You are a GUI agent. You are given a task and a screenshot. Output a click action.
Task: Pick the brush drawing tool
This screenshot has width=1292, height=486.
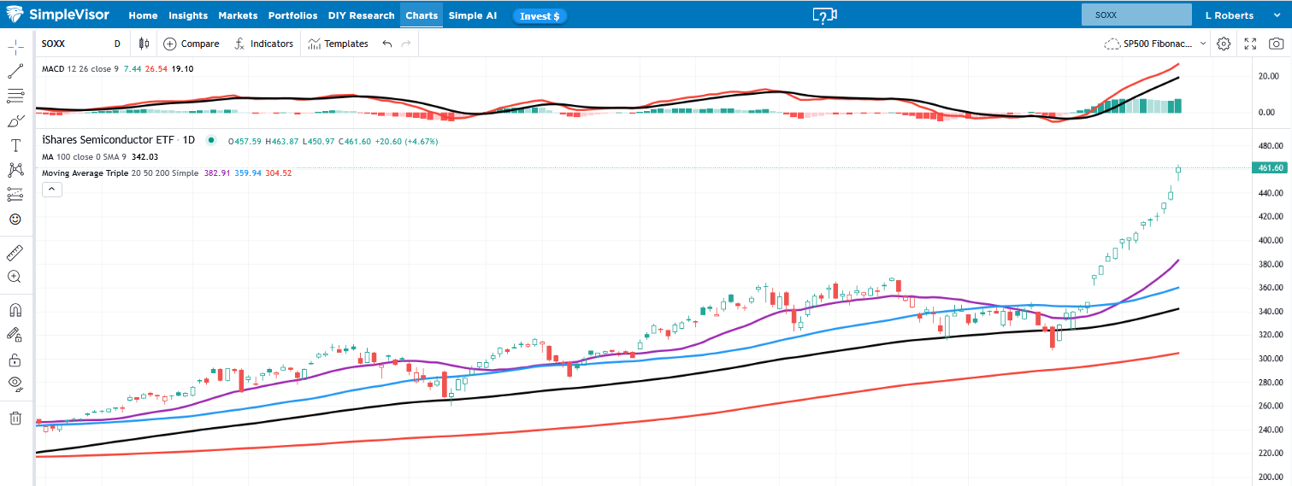[15, 120]
